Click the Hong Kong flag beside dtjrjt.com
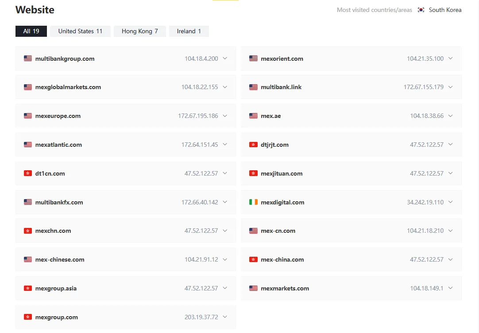 [x=253, y=145]
